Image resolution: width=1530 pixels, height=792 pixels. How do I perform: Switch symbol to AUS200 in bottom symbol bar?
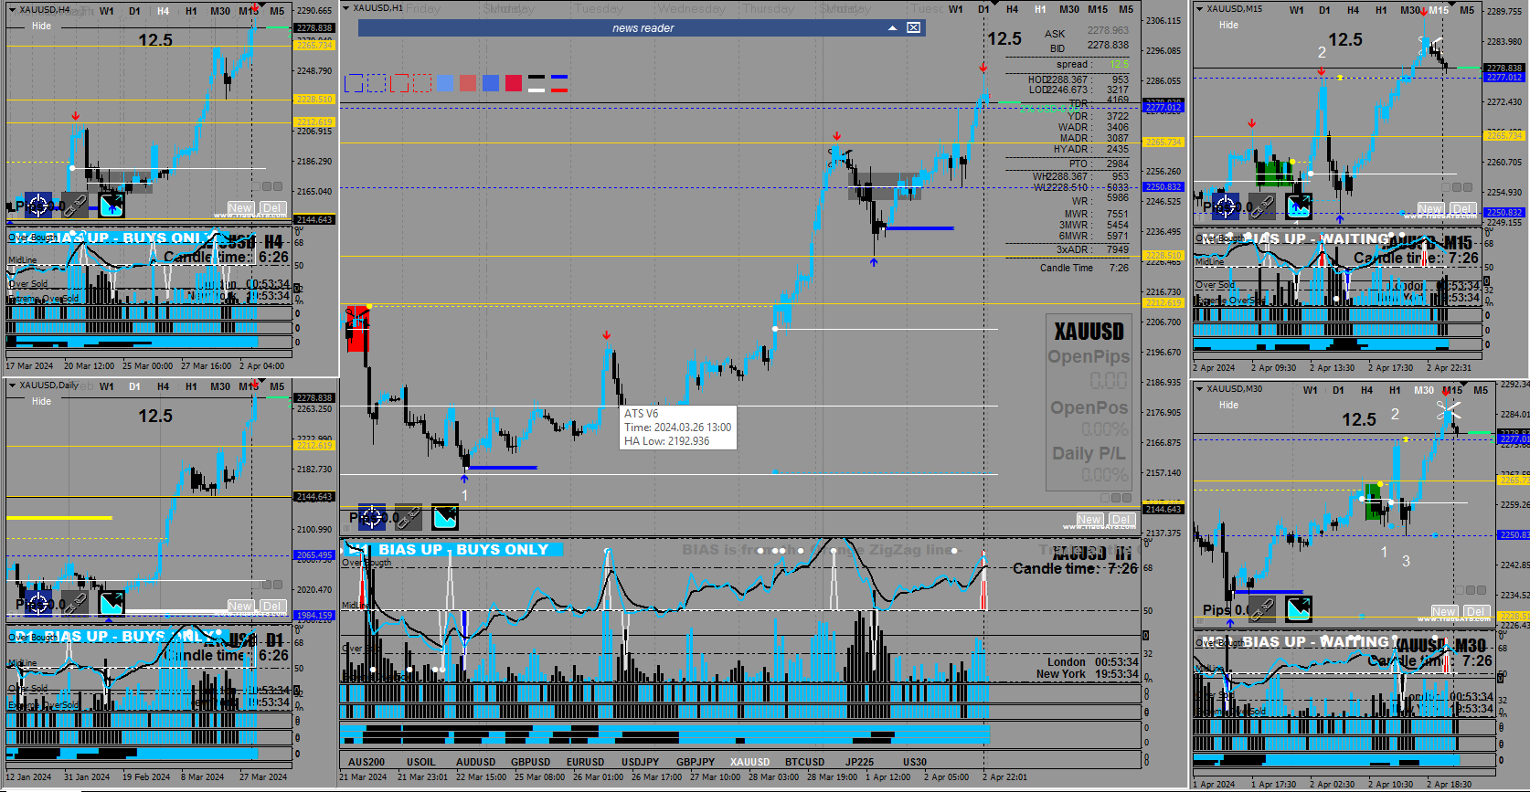(x=367, y=762)
